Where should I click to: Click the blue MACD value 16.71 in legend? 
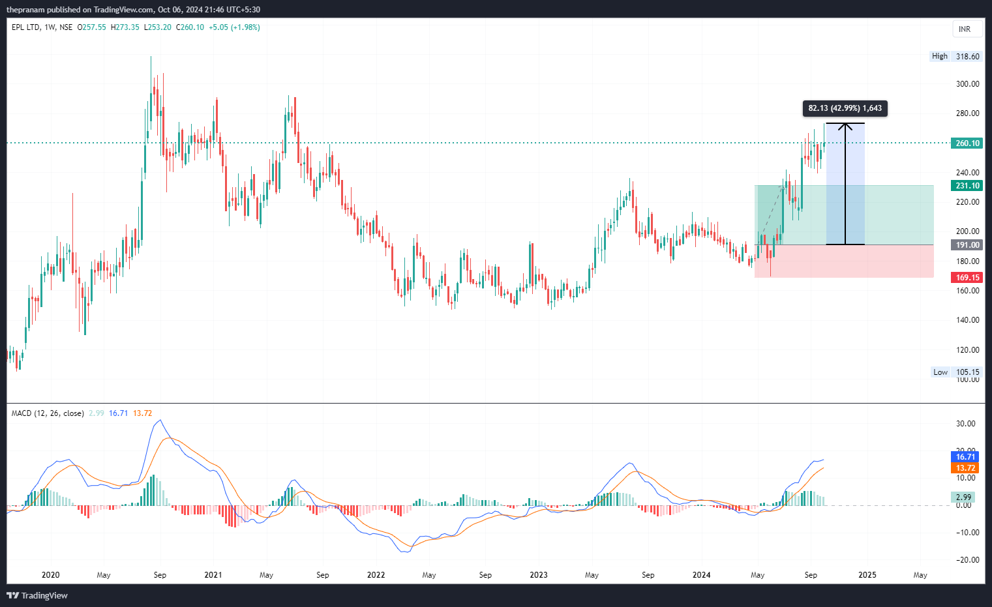[x=119, y=413]
